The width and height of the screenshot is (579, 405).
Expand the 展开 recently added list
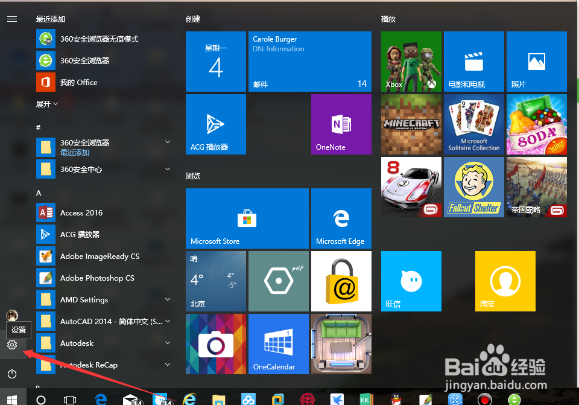(47, 104)
